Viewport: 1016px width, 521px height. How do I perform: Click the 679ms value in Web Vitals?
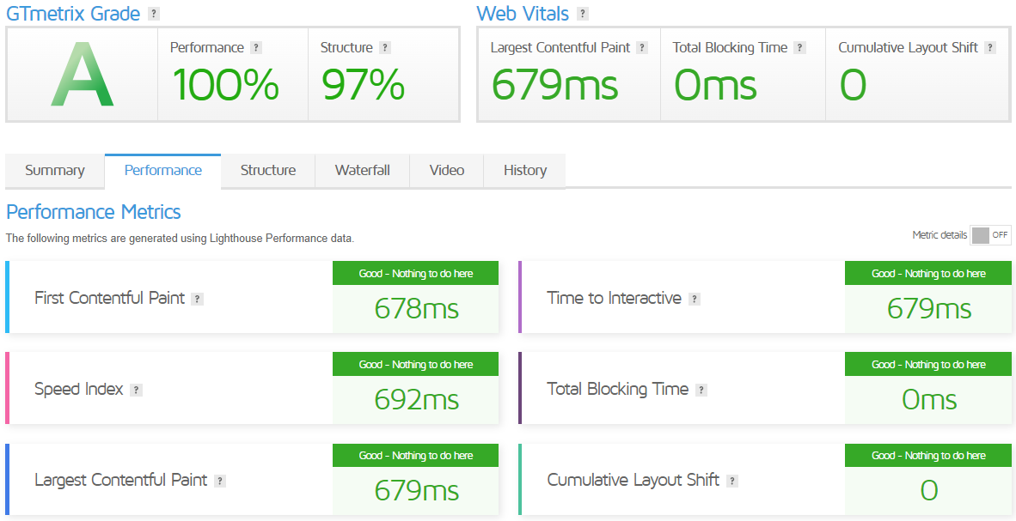coord(554,85)
